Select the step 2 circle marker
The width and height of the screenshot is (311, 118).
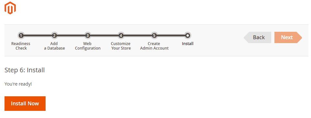tap(54, 36)
